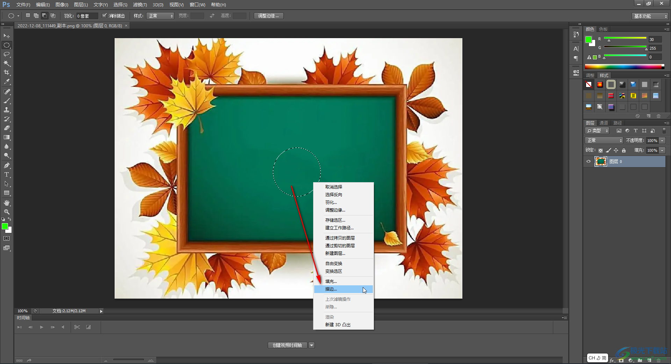
Task: Select the Zoom tool in toolbox
Action: click(x=7, y=212)
